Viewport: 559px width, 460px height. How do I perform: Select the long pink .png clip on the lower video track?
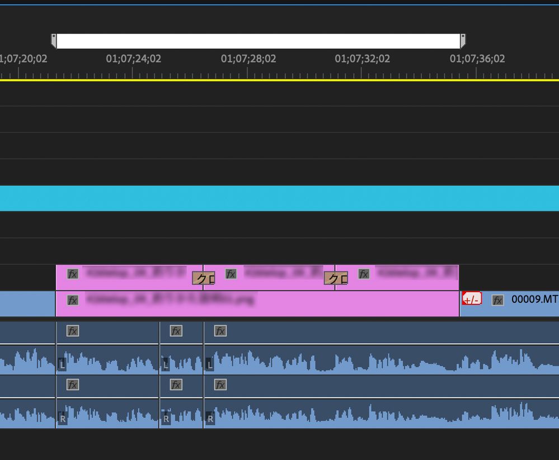point(257,303)
